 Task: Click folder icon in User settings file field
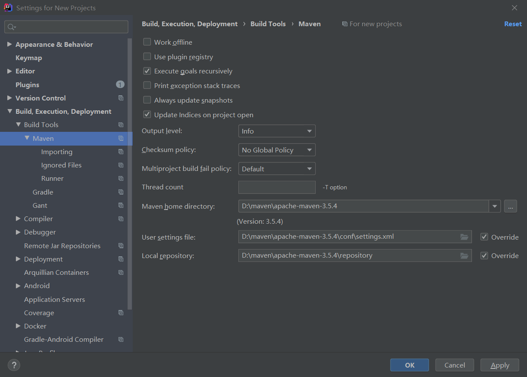click(464, 237)
